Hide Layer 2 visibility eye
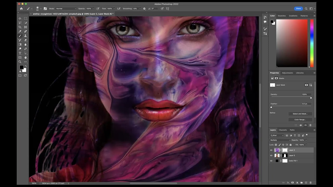Viewport: 333px width, 187px height. coord(271,150)
